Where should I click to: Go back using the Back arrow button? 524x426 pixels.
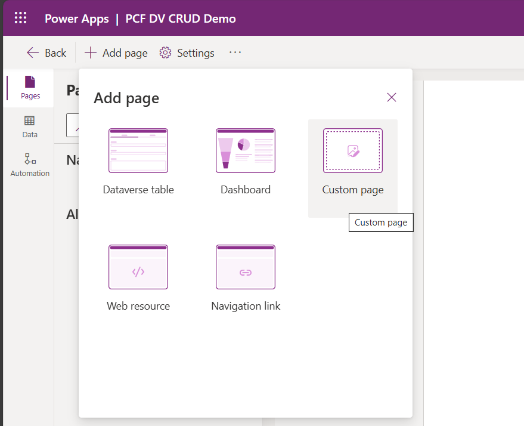pos(46,53)
